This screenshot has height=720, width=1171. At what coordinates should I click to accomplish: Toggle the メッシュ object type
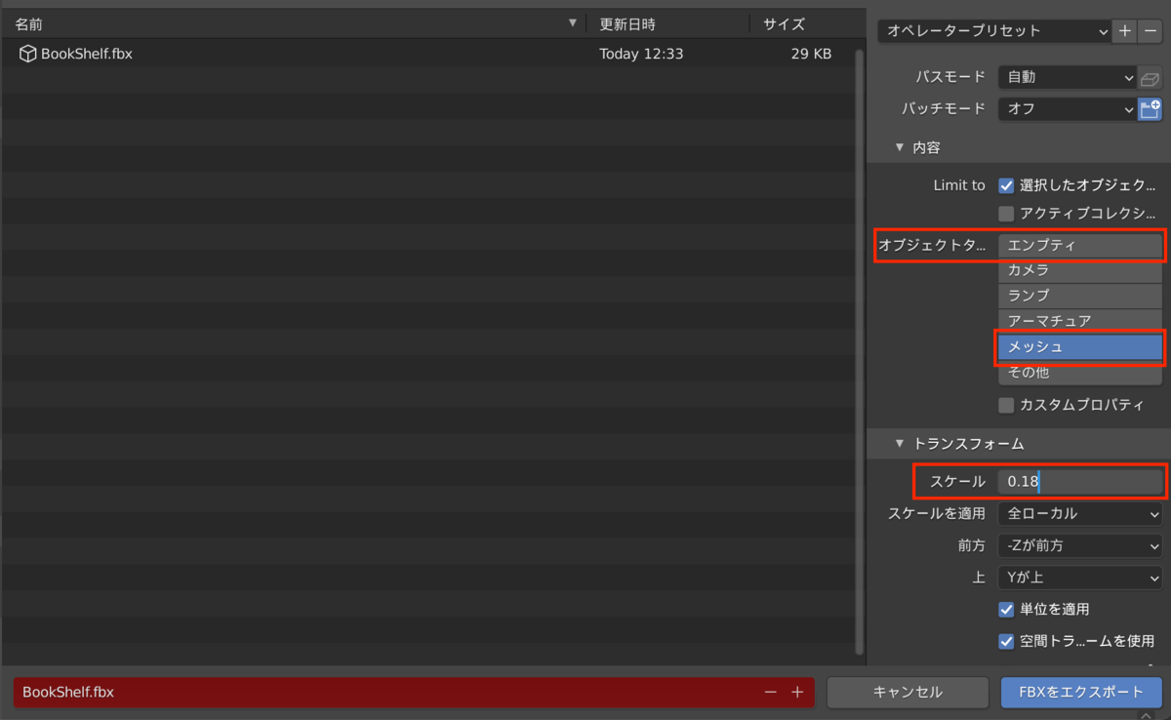pyautogui.click(x=1080, y=346)
